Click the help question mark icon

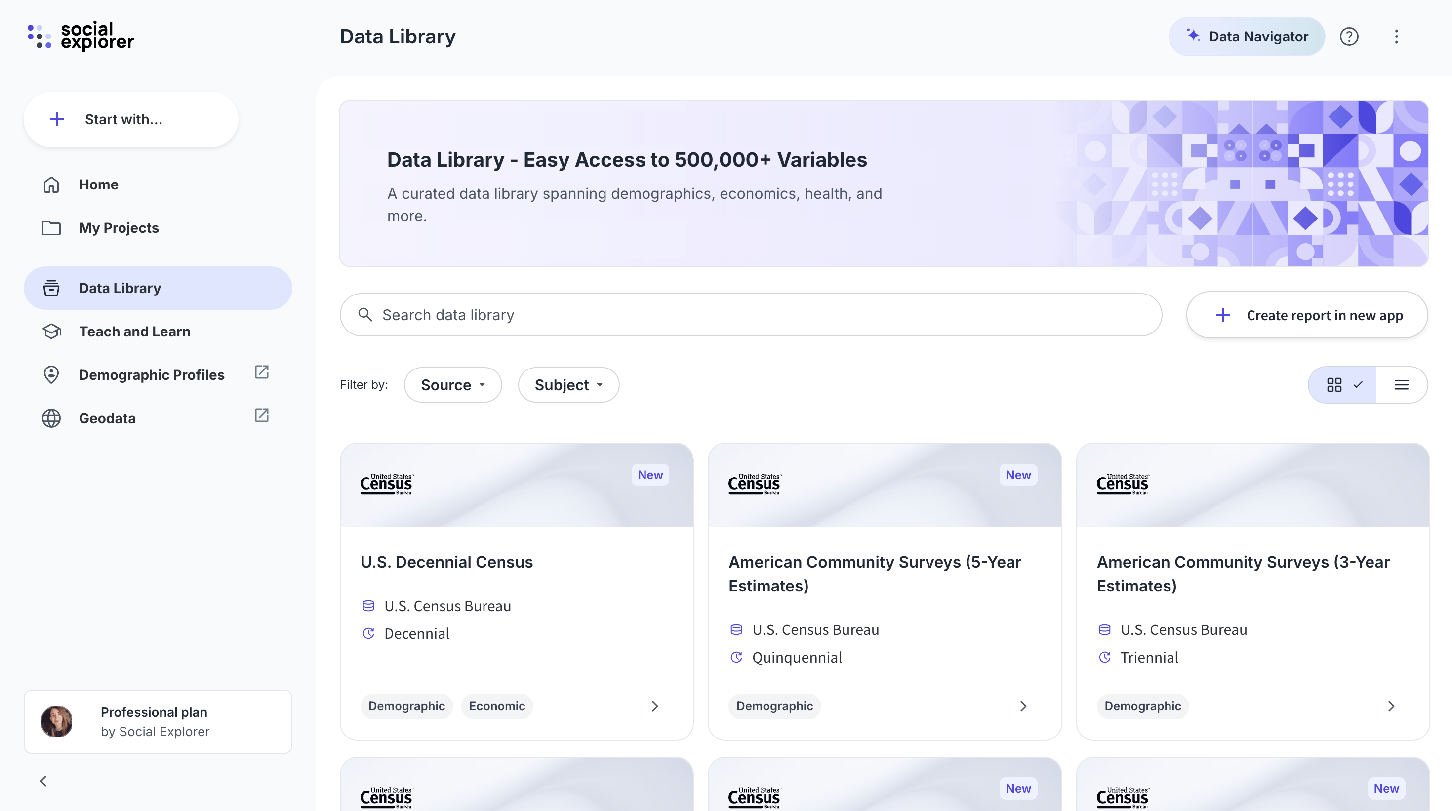[x=1349, y=37]
